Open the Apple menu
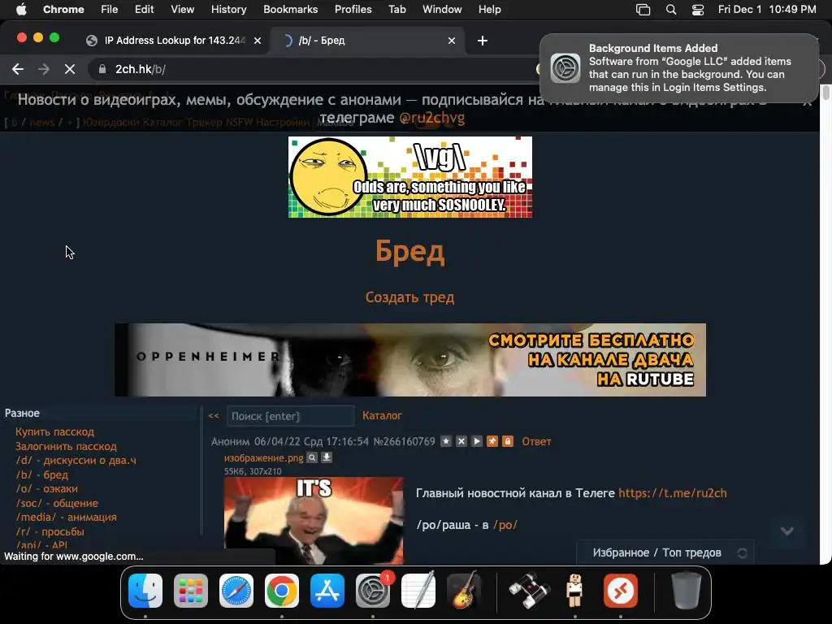Image resolution: width=832 pixels, height=624 pixels. pos(21,10)
